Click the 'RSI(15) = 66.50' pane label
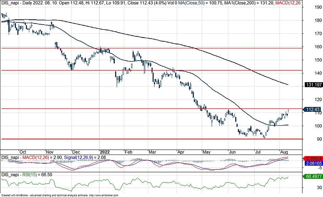This screenshot has height=197, width=323. 37,175
